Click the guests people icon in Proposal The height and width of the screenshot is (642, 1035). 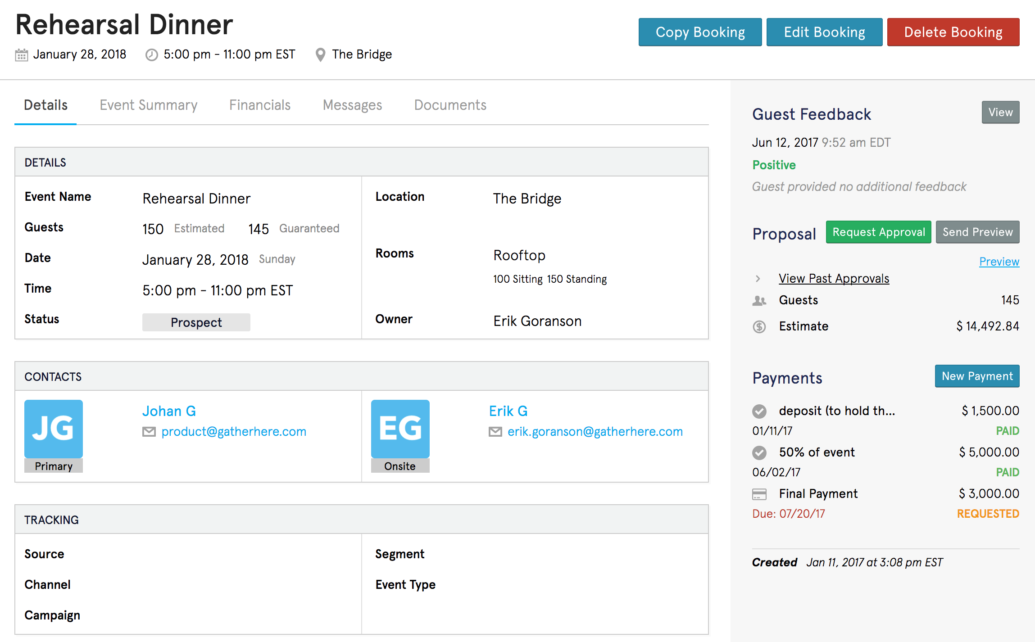pyautogui.click(x=759, y=300)
